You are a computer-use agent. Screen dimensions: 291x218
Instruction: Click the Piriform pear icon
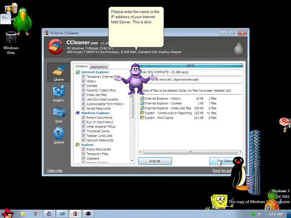tap(238, 47)
